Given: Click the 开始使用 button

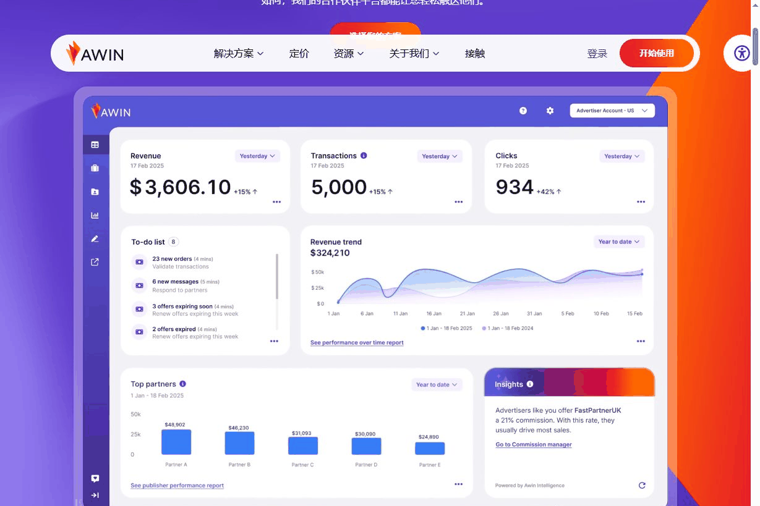Looking at the screenshot, I should pos(657,53).
